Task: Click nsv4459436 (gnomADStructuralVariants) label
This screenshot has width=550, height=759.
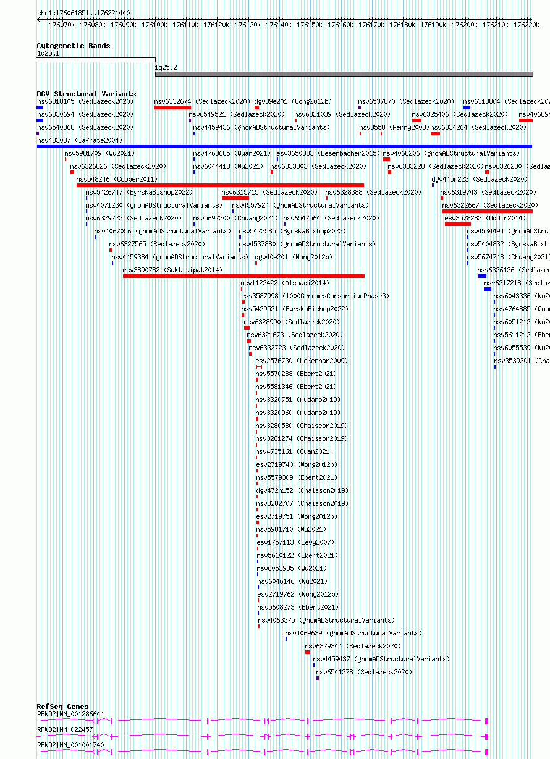Action: point(261,127)
